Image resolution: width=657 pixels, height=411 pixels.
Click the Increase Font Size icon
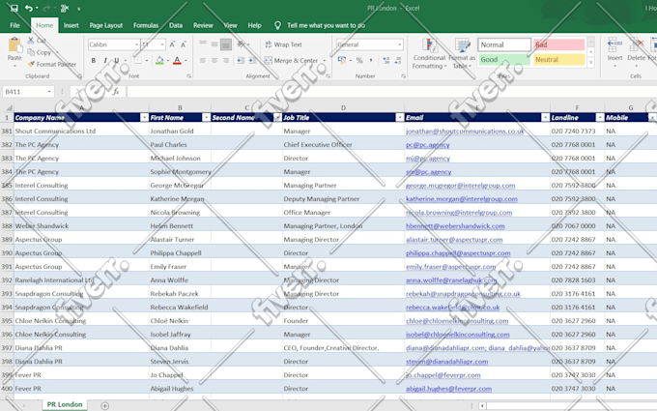(172, 44)
